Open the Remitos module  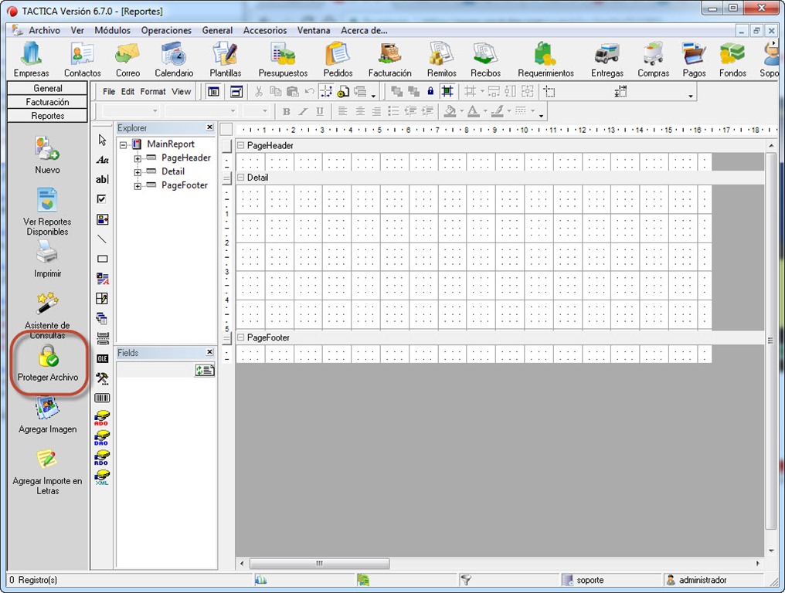[442, 59]
